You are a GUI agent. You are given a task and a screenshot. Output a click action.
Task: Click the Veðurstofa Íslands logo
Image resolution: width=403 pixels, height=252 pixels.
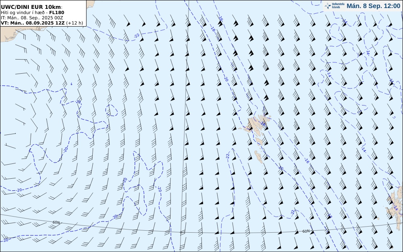click(x=334, y=6)
